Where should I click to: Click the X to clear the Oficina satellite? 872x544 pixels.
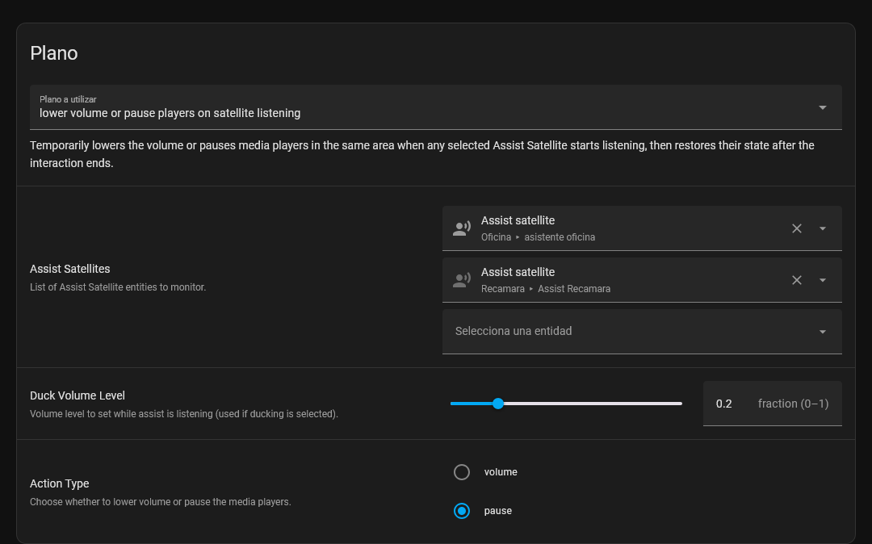[796, 228]
